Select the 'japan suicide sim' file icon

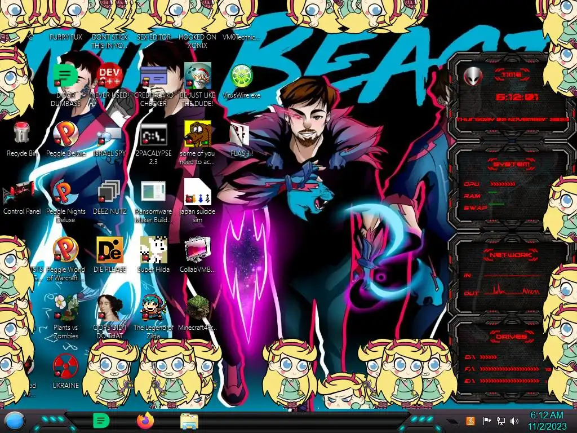197,192
